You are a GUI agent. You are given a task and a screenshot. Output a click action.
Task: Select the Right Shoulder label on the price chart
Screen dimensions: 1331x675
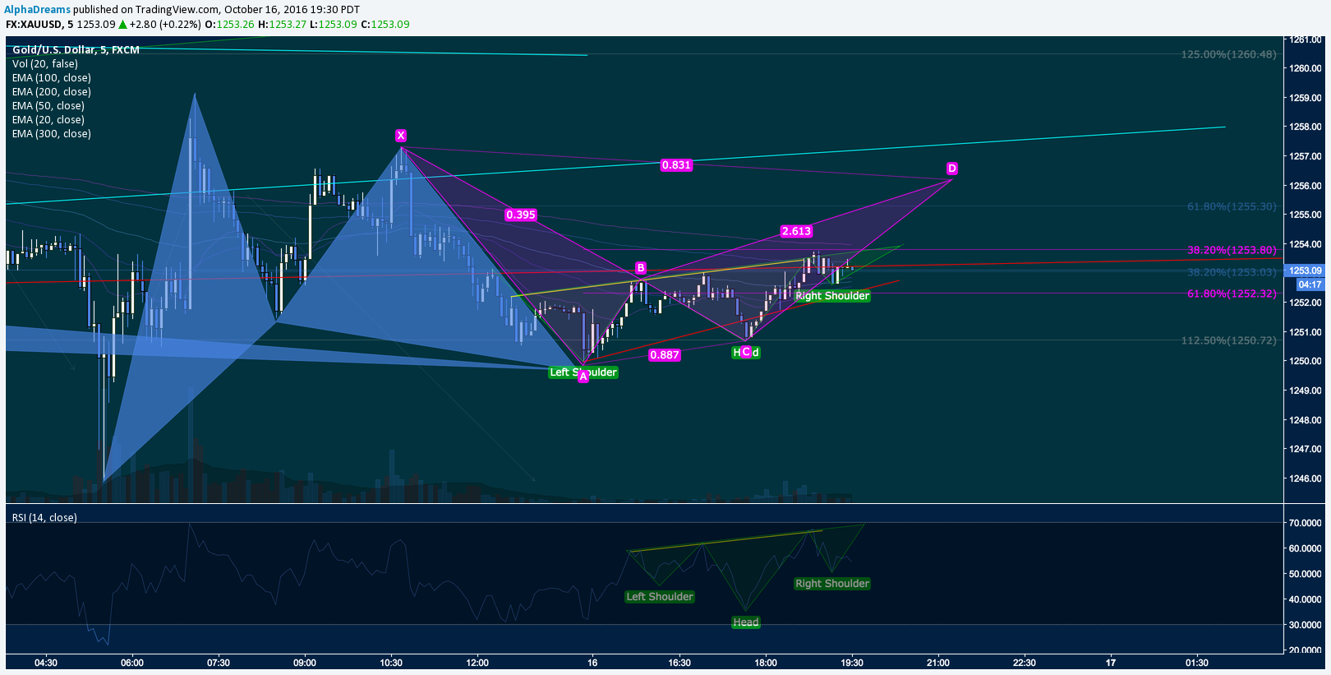[x=832, y=296]
